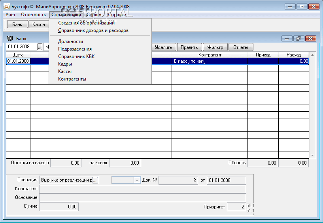Screen dimensions: 323x223
Task: Click the Операция field Выручка от реализации
Action: 66,180
